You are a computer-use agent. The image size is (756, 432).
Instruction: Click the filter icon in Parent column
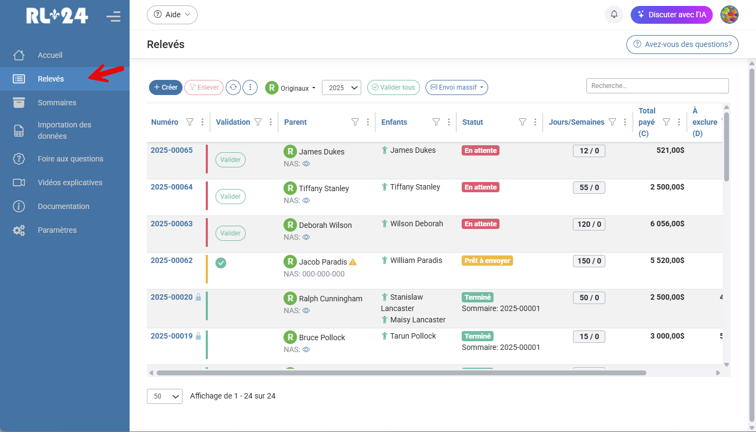pyautogui.click(x=355, y=122)
